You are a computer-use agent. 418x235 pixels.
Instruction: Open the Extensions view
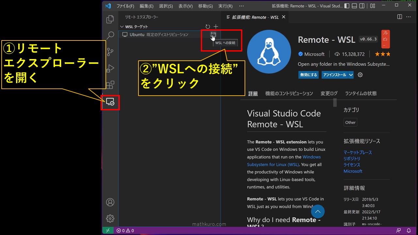click(110, 85)
